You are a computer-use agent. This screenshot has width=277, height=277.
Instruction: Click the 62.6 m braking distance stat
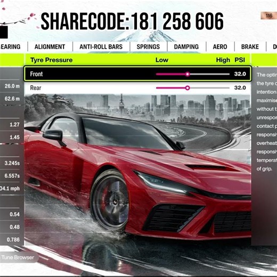(12, 99)
